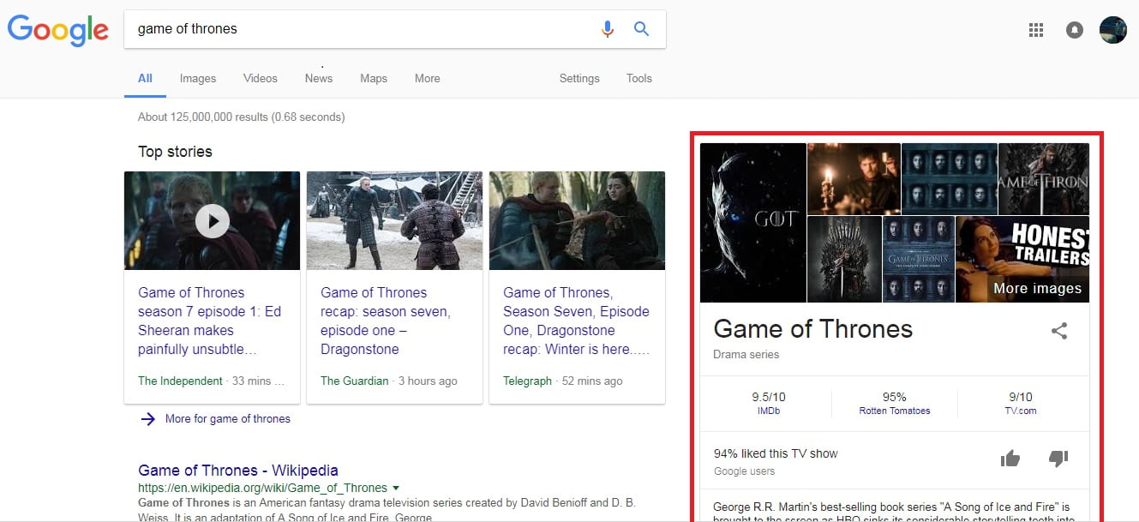
Task: Click the share icon beside Game of Thrones
Action: 1059,331
